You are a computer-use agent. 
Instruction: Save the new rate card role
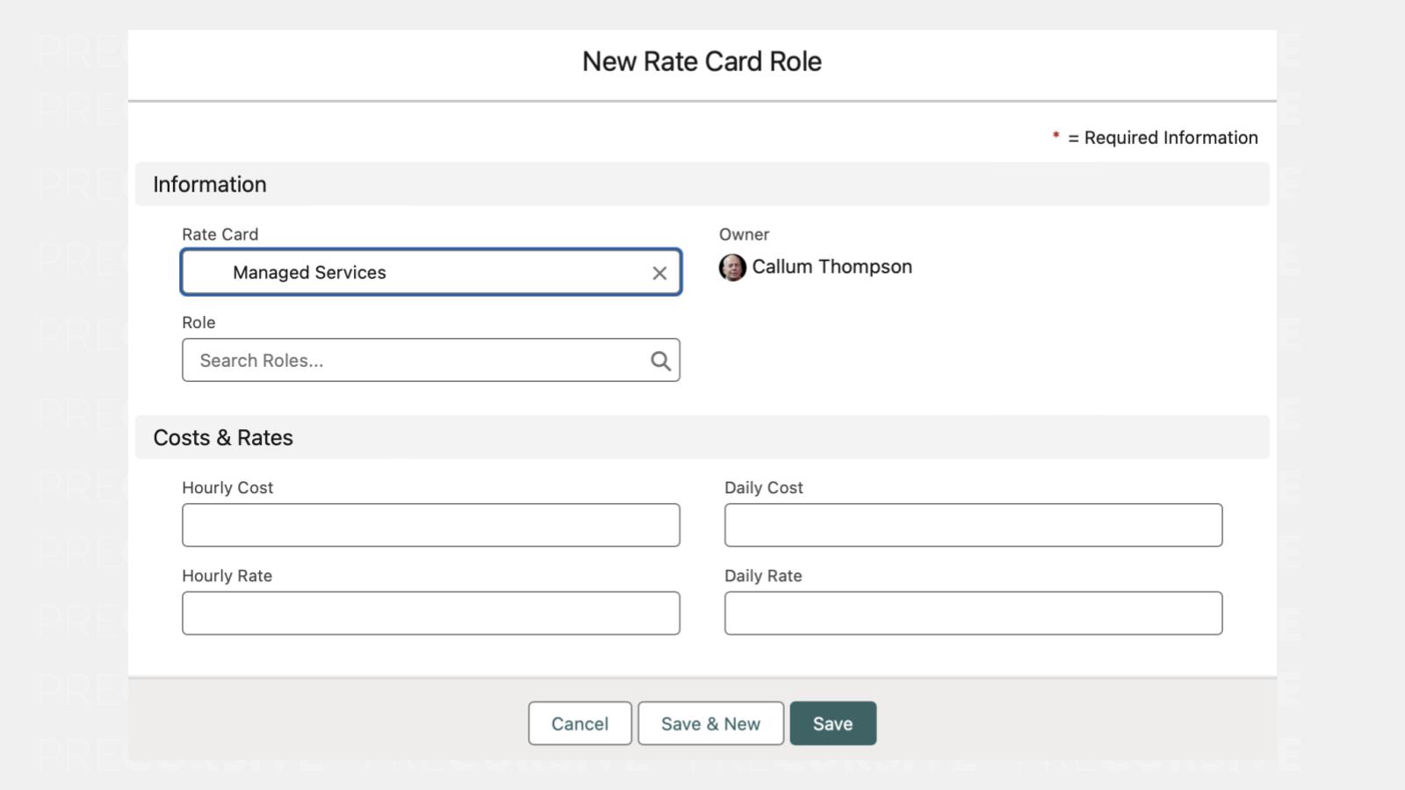point(832,723)
